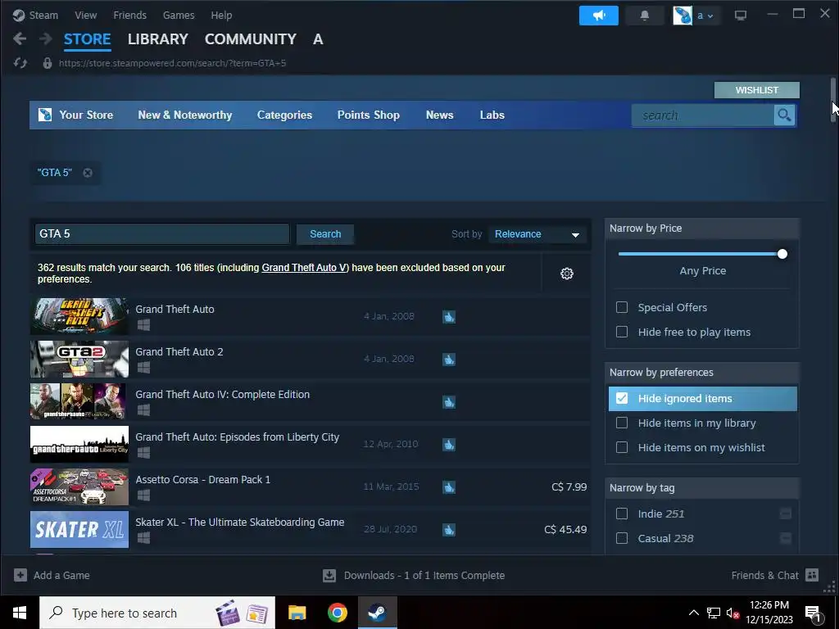Screen dimensions: 839x629
Task: Open search preferences gear icon
Action: [567, 274]
